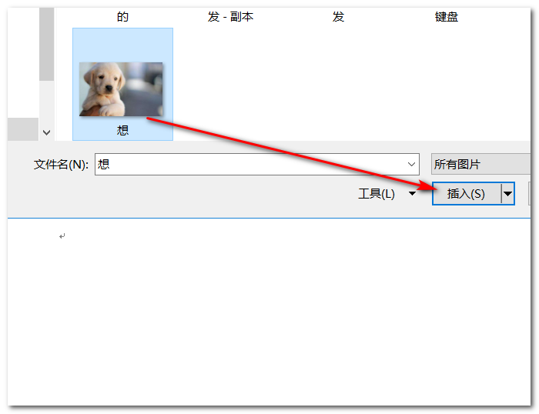The width and height of the screenshot is (539, 414).
Task: Click the sidebar scrollbar down arrow
Action: click(x=47, y=132)
